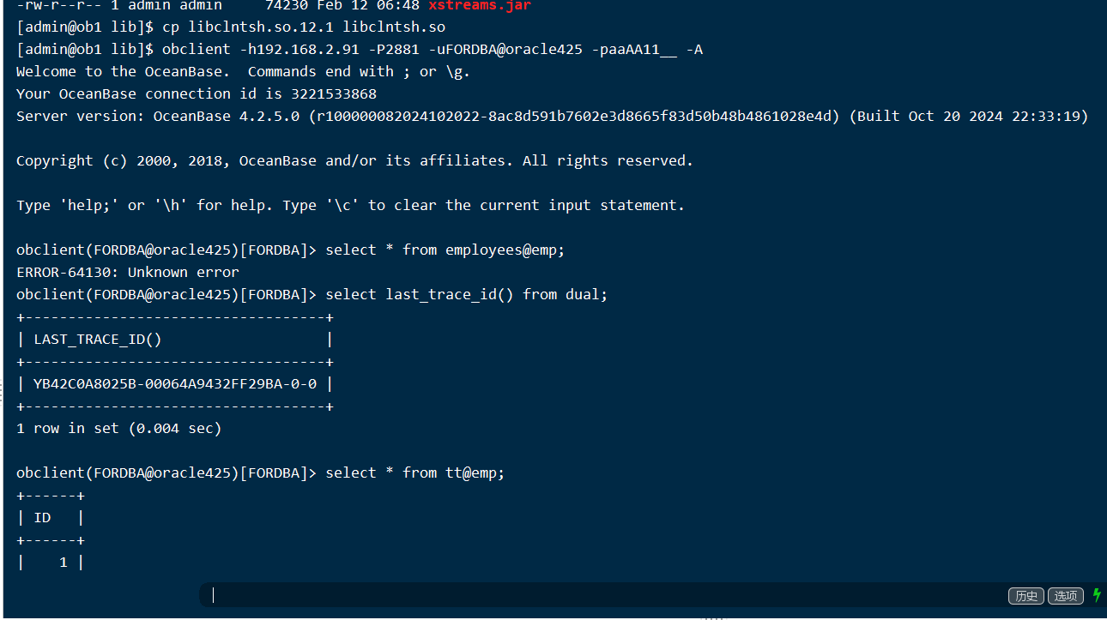Image resolution: width=1107 pixels, height=620 pixels.
Task: Click the 'OceanBase 4.2.5.0' server version text
Action: [226, 116]
